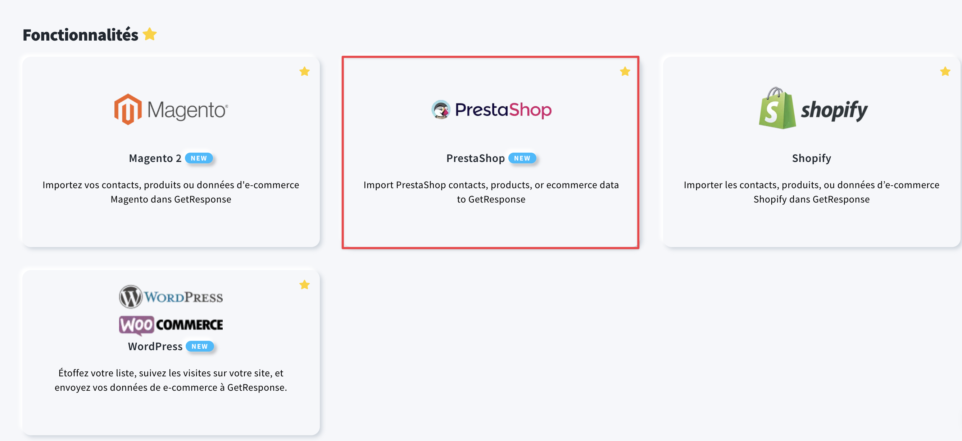Click the PrestaShop logo image
The height and width of the screenshot is (441, 962).
pyautogui.click(x=491, y=110)
